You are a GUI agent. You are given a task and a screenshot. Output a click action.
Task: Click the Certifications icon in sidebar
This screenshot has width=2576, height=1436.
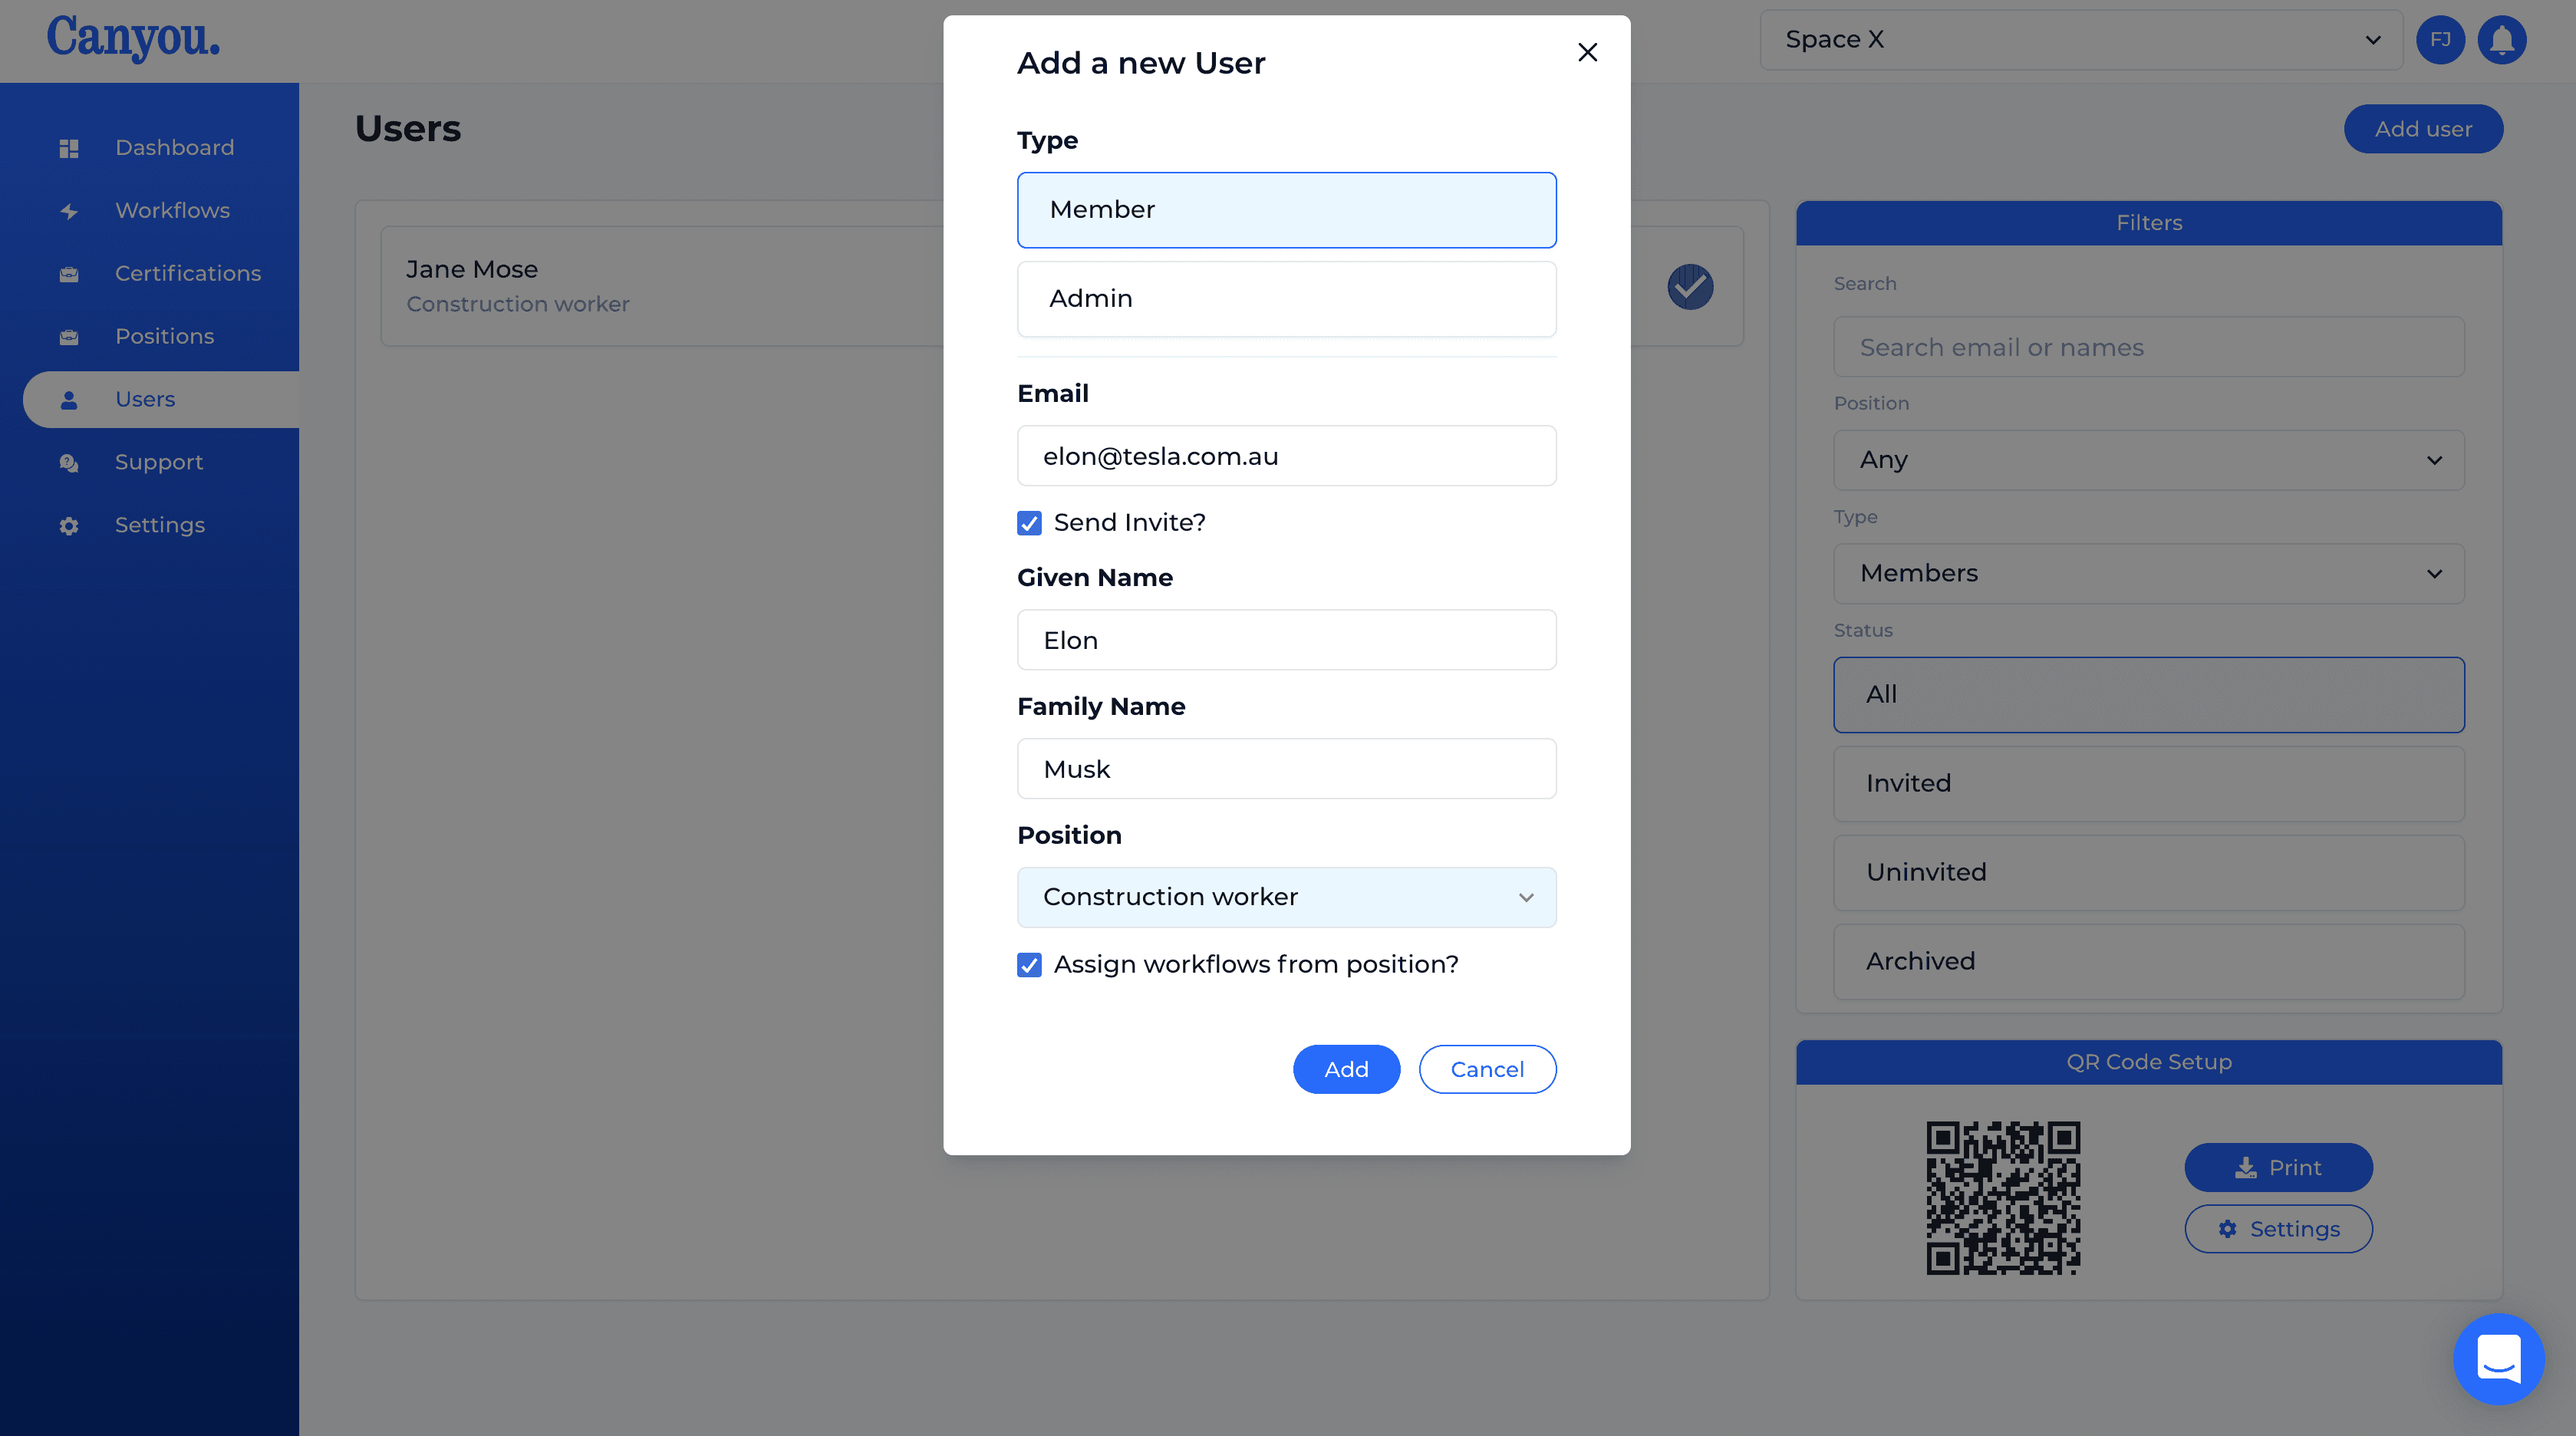pos(69,272)
